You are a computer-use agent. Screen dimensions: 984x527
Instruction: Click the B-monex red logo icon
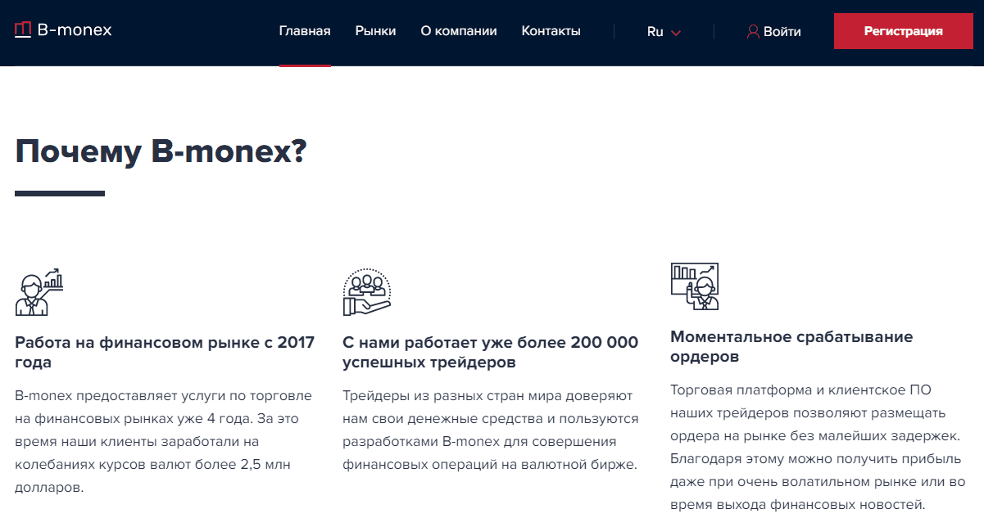pyautogui.click(x=23, y=30)
